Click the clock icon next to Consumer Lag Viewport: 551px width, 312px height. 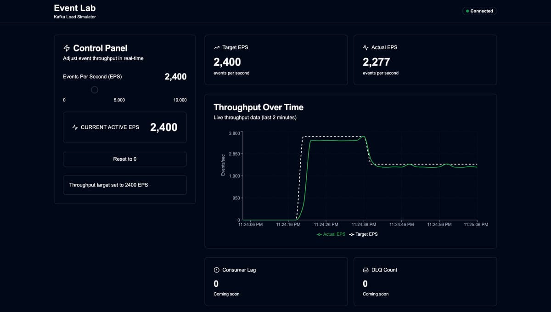coord(216,270)
